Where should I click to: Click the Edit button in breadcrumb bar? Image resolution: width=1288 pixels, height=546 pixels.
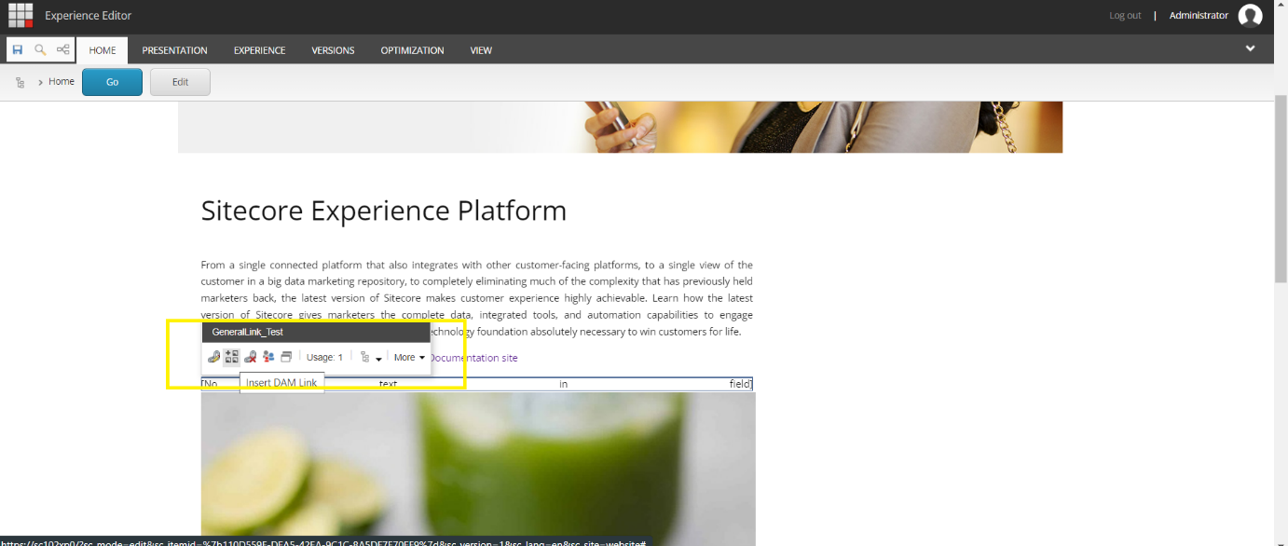(180, 82)
